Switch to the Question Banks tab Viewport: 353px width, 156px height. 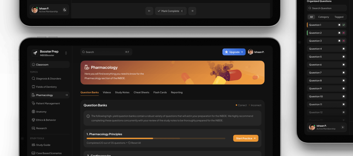click(x=90, y=93)
